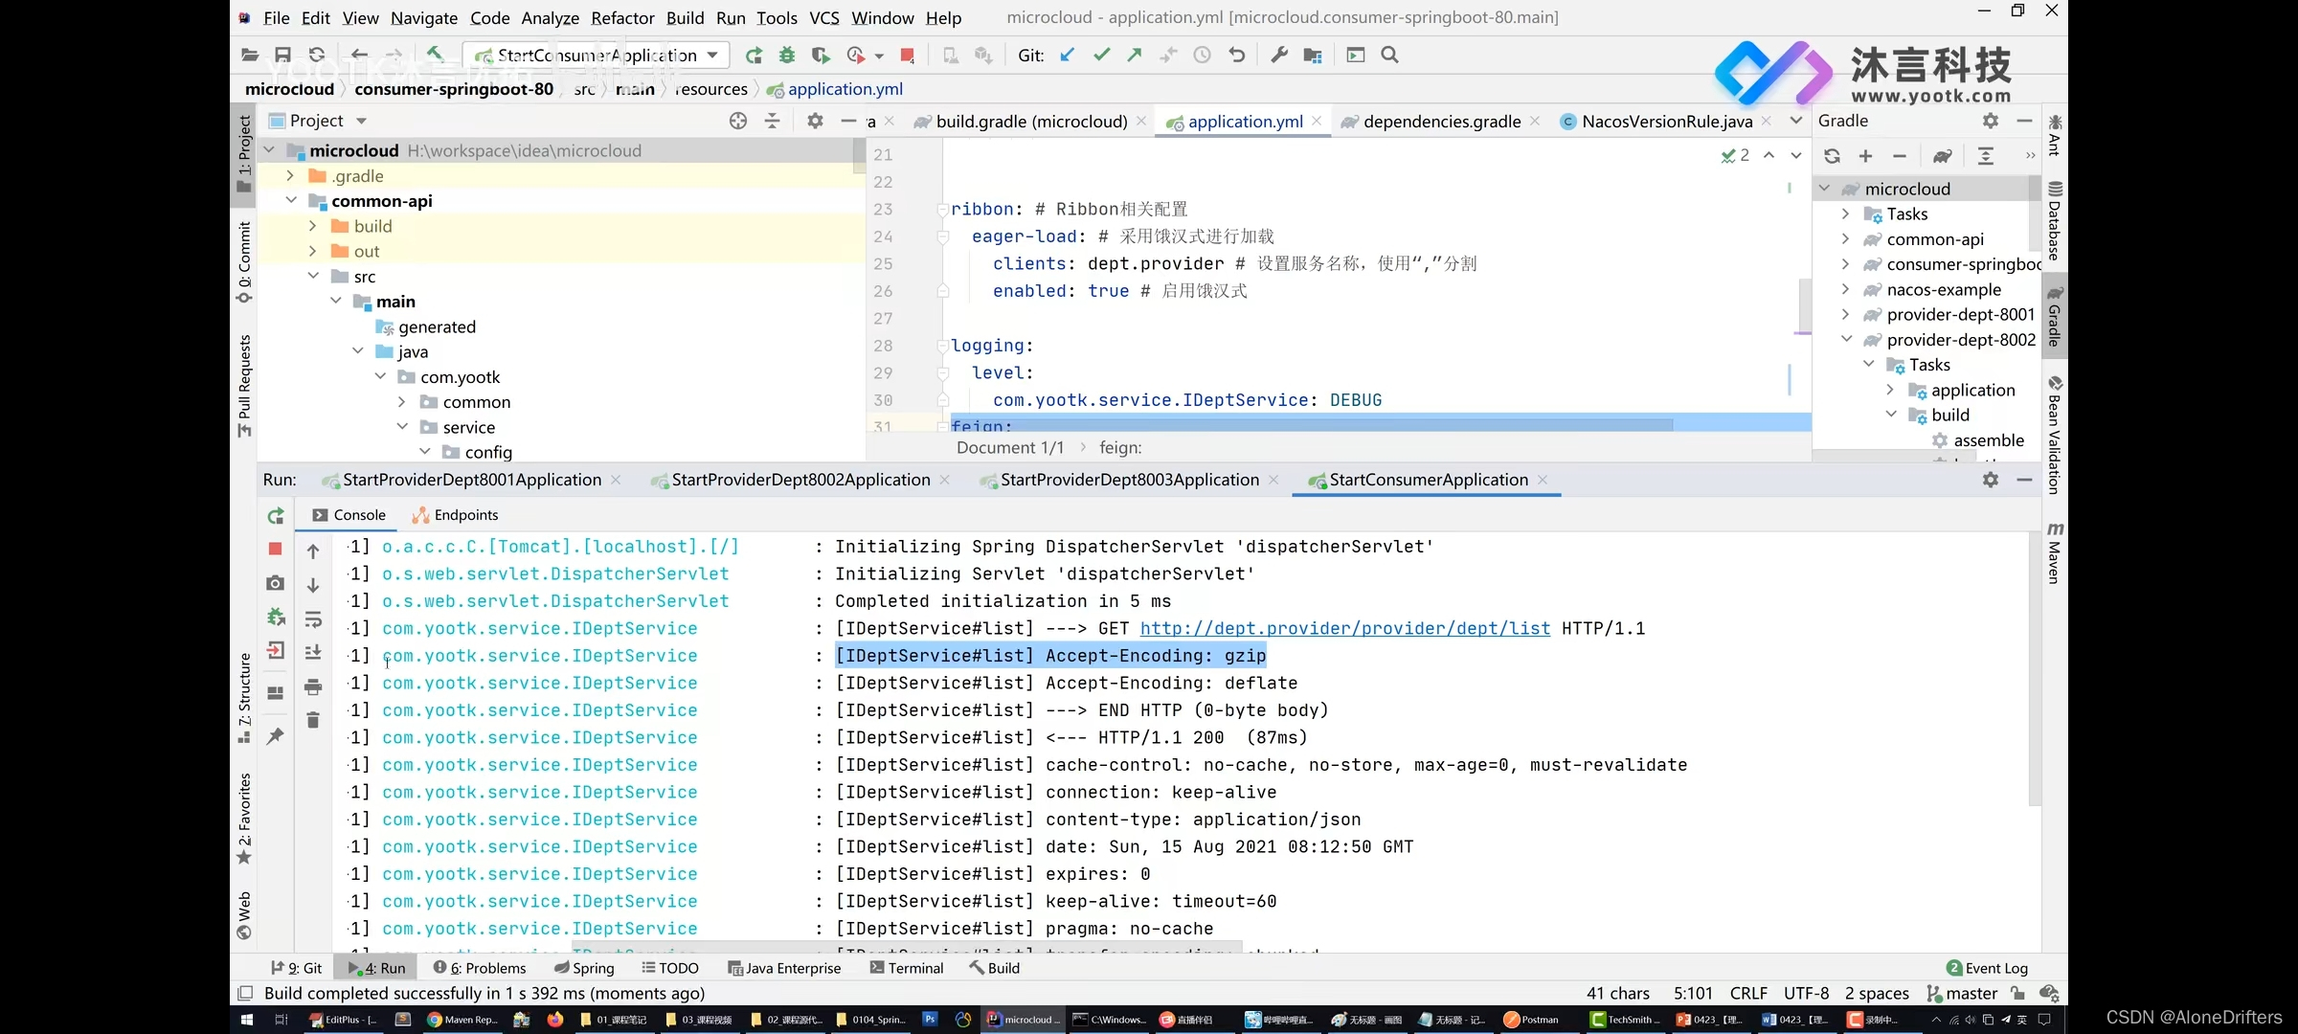The image size is (2298, 1034).
Task: Click locate opened file target icon in Project panel
Action: click(737, 121)
